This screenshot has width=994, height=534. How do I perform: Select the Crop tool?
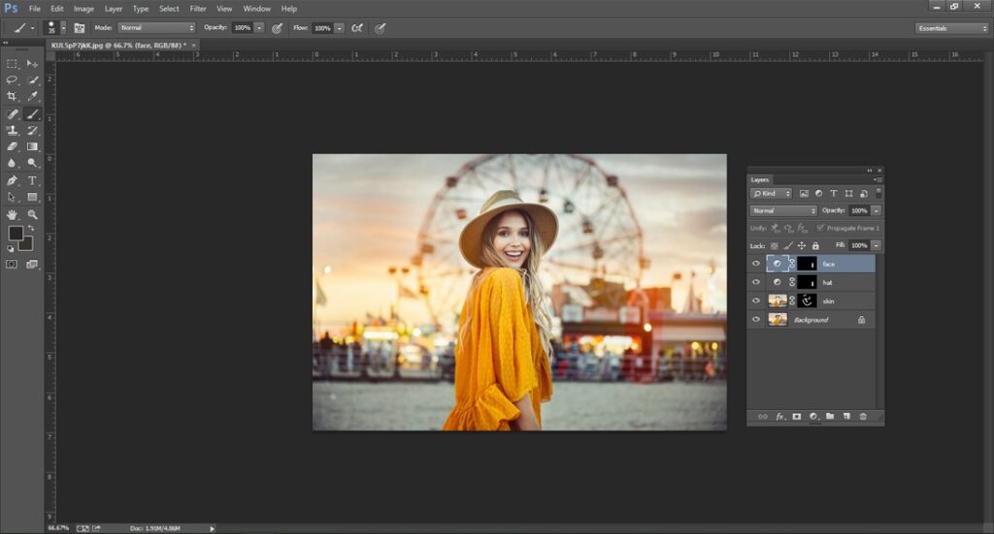coord(12,96)
